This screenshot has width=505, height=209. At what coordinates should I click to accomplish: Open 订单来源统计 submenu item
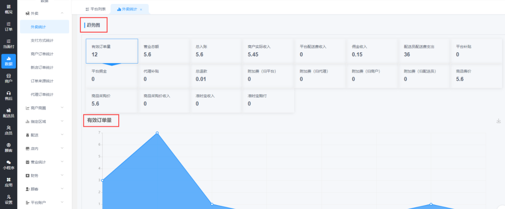(42, 80)
